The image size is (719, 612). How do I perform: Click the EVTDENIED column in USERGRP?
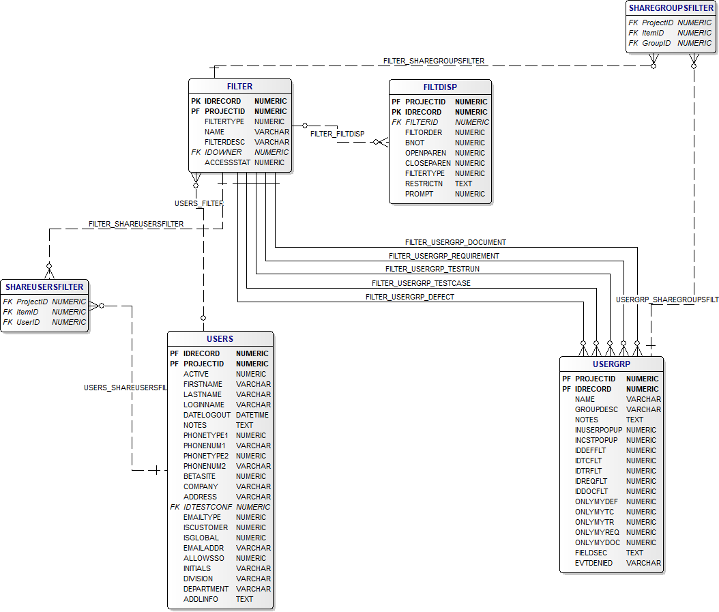(x=593, y=563)
